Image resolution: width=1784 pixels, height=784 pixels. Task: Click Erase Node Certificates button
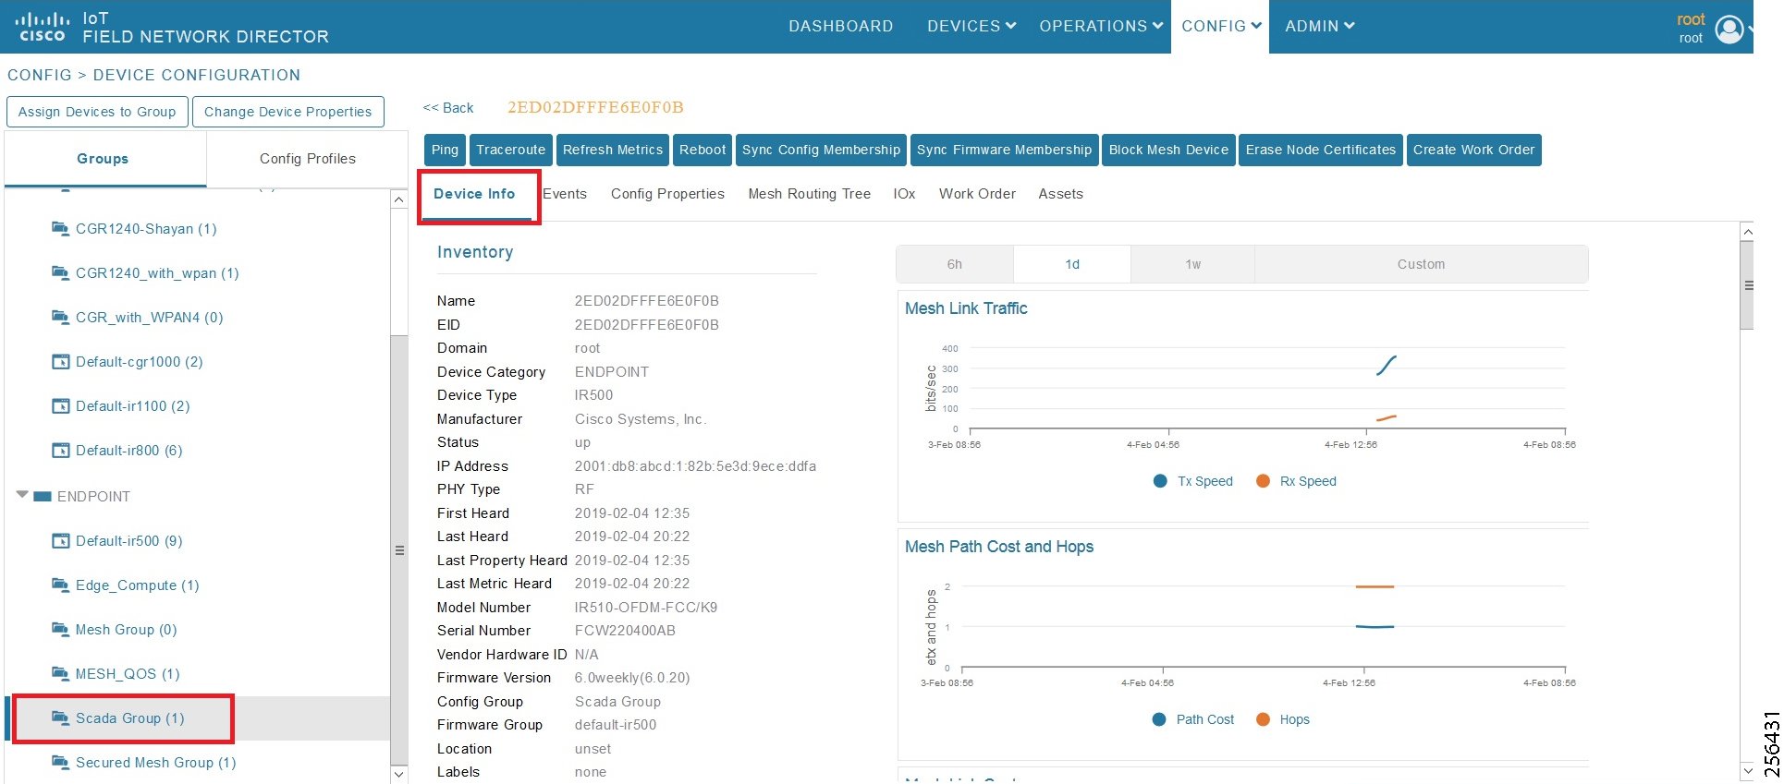coord(1320,150)
